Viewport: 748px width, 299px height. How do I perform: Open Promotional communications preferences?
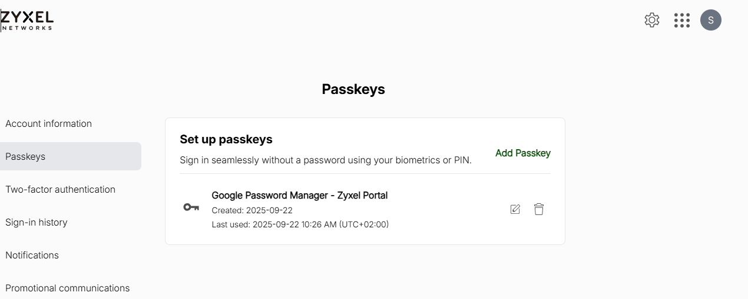click(x=67, y=288)
